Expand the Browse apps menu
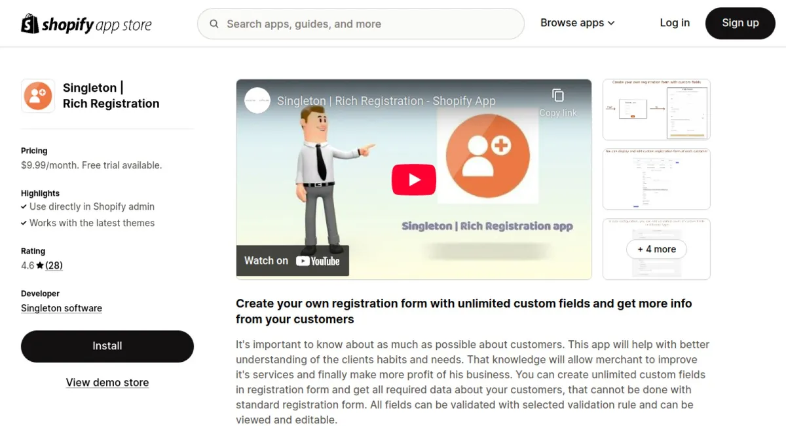The width and height of the screenshot is (786, 426). (578, 23)
